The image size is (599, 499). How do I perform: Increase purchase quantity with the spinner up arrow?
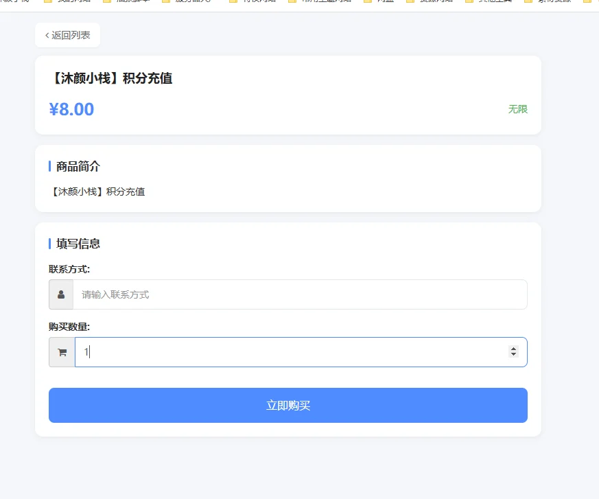pos(513,348)
